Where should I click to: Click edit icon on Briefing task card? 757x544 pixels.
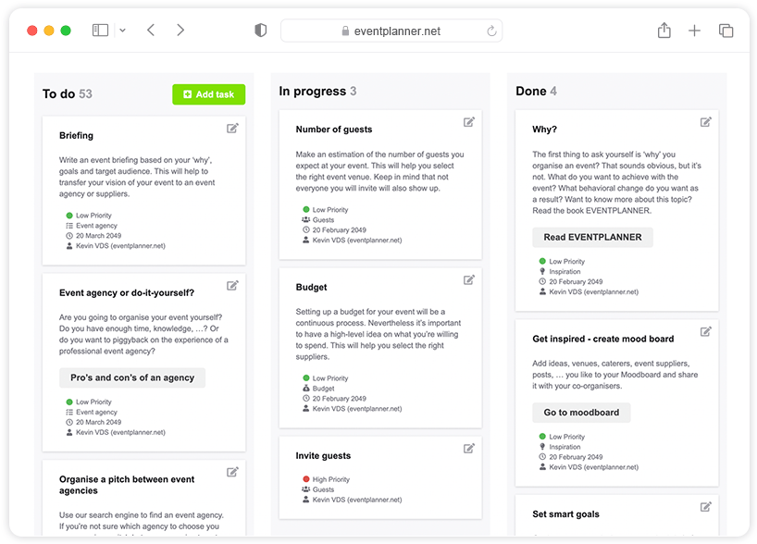232,128
